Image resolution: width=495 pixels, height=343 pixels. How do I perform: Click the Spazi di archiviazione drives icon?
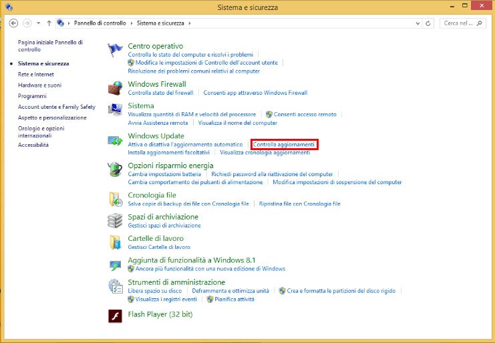[x=115, y=221]
